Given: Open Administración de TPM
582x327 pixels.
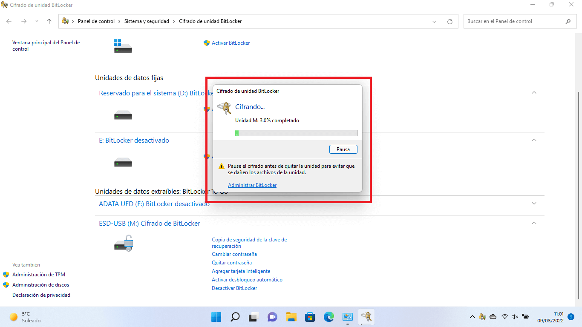Looking at the screenshot, I should [x=39, y=275].
